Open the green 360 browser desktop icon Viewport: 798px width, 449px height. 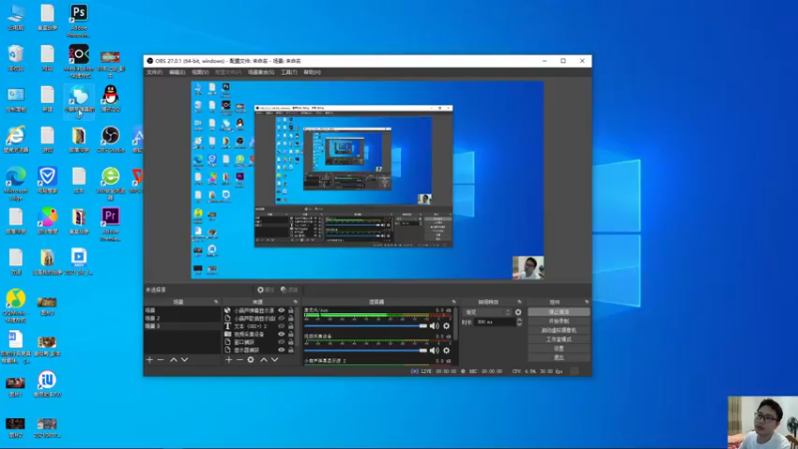coord(111,184)
